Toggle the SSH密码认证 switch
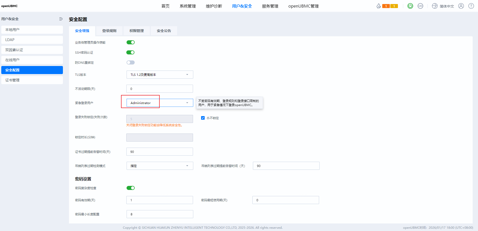This screenshot has height=231, width=478. pyautogui.click(x=130, y=52)
